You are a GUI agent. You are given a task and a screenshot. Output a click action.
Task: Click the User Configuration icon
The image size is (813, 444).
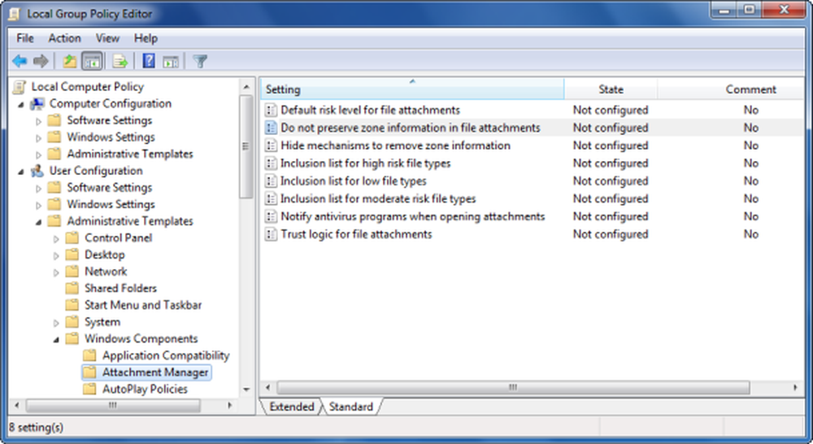[x=37, y=171]
